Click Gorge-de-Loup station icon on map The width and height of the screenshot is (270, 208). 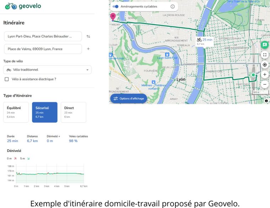(x=111, y=55)
